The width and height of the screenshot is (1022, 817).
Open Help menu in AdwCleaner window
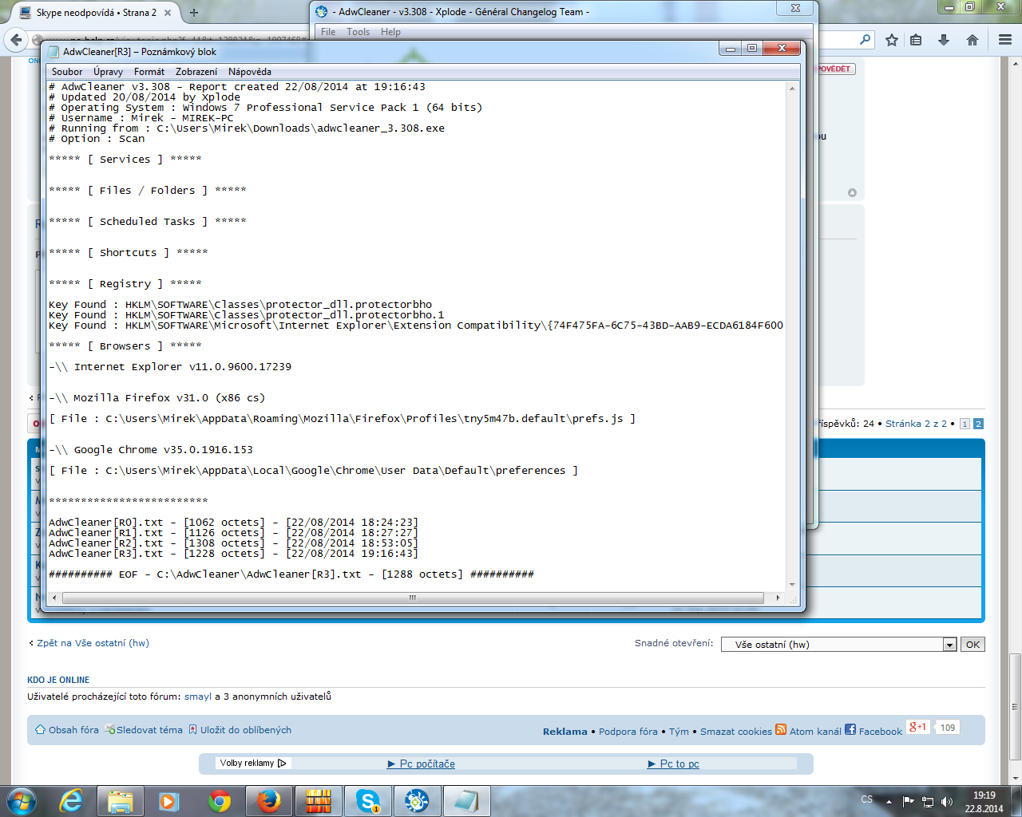pyautogui.click(x=390, y=32)
